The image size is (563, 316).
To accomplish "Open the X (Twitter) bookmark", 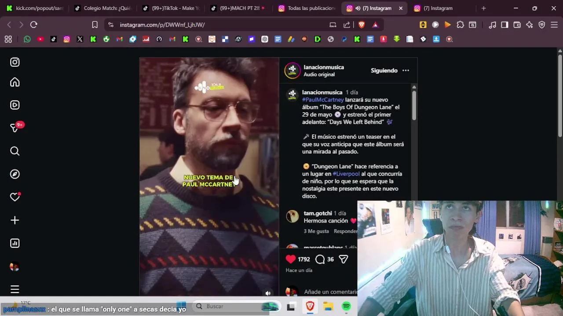I will tap(80, 39).
